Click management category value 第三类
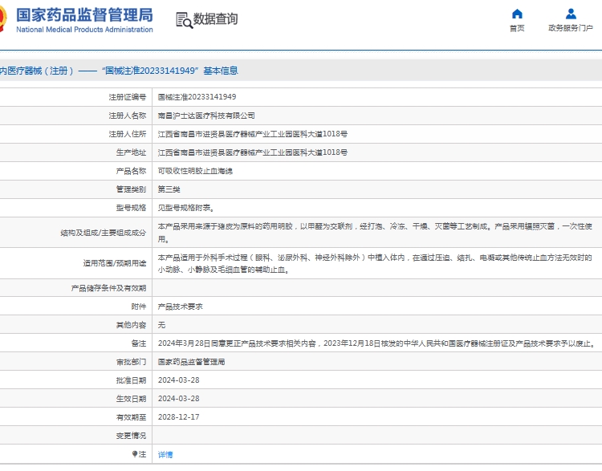602x471 pixels. point(169,189)
